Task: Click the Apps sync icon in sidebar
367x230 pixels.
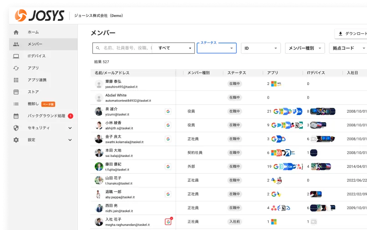Action: pos(16,68)
